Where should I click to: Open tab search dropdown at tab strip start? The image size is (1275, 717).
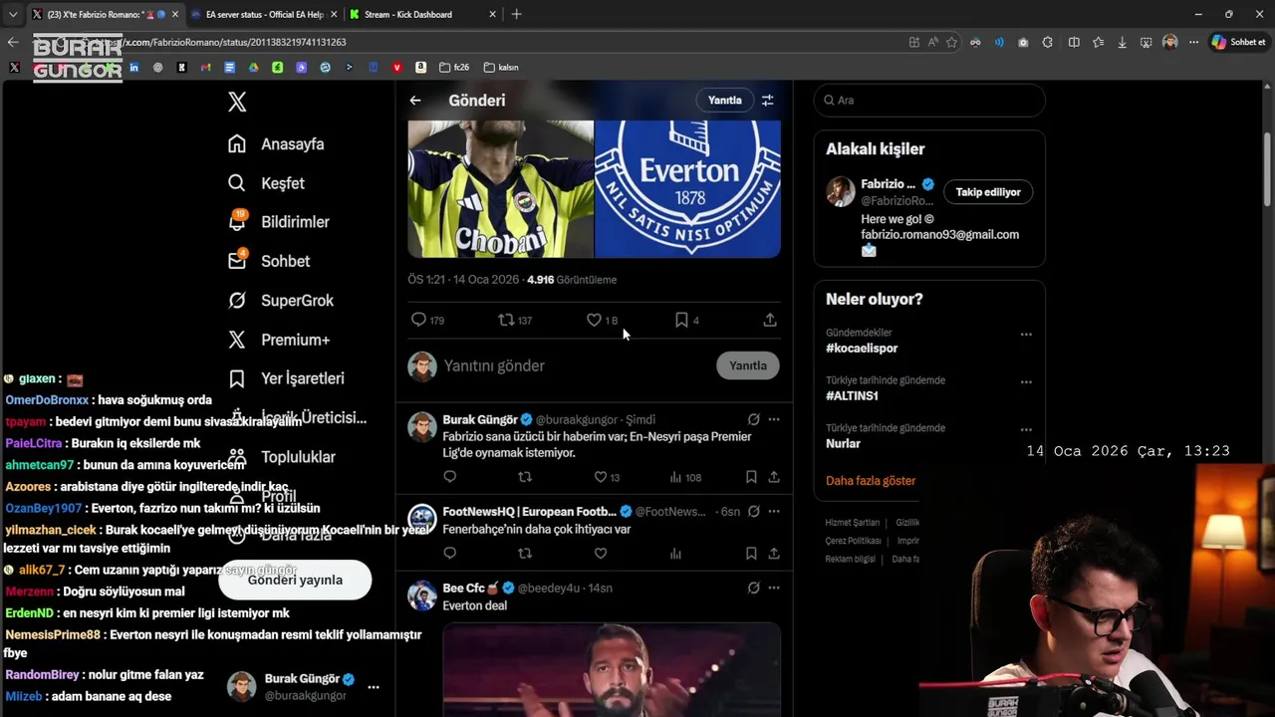point(13,14)
